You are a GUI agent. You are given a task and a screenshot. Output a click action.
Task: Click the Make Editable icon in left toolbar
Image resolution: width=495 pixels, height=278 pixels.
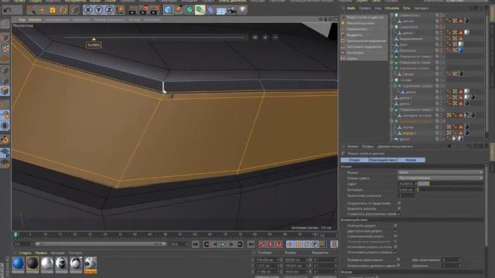point(5,24)
